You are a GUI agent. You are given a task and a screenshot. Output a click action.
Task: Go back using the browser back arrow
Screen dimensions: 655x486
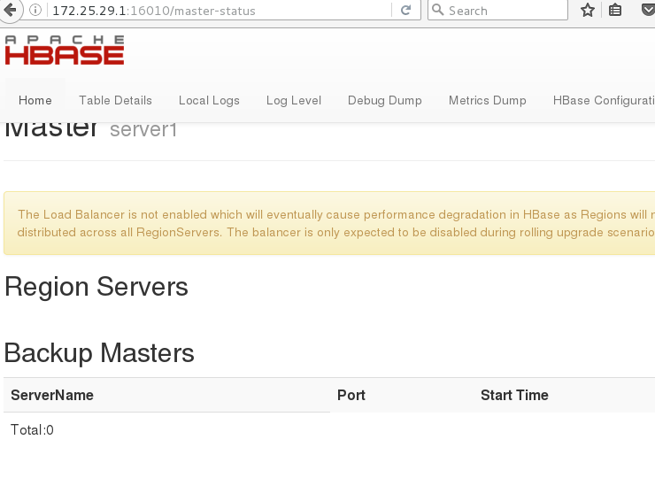pyautogui.click(x=9, y=9)
